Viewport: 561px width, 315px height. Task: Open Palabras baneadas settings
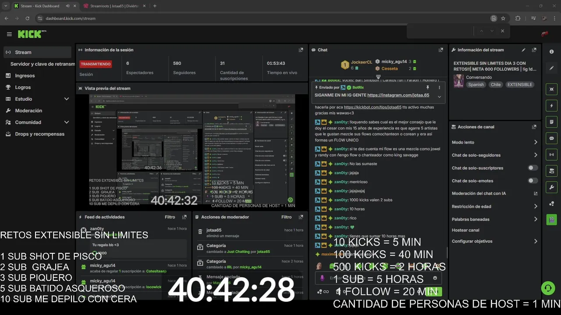point(494,219)
